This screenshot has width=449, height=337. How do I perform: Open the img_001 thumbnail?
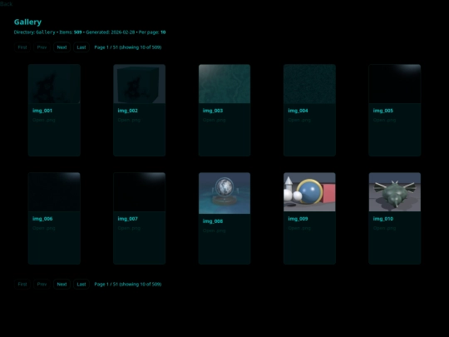(54, 84)
